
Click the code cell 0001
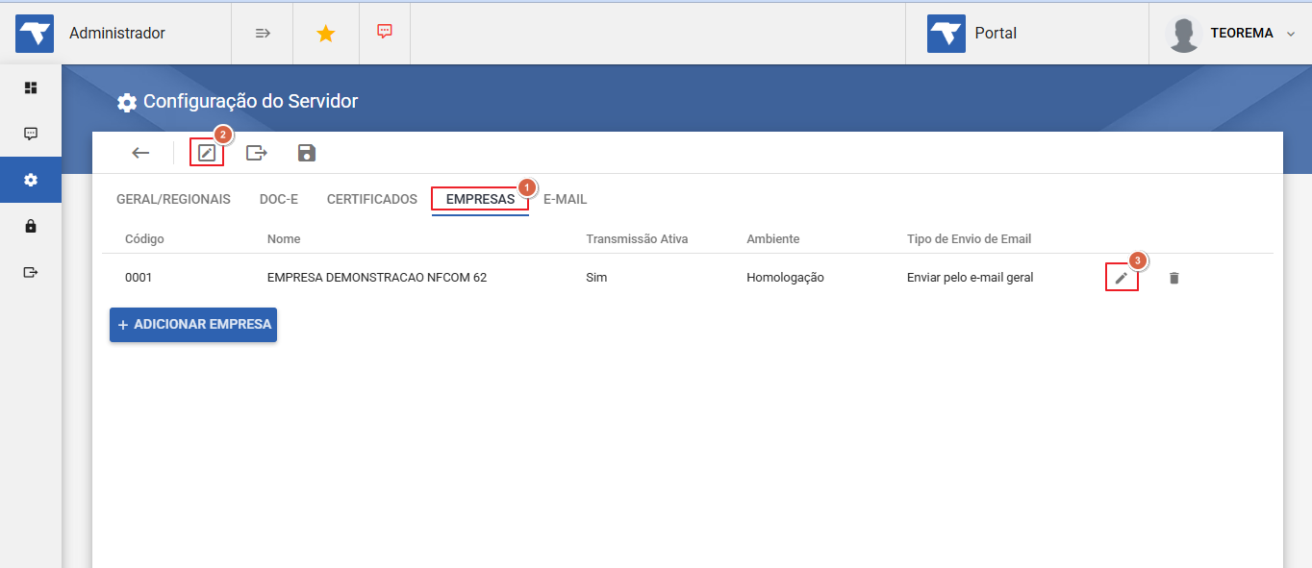coord(139,278)
